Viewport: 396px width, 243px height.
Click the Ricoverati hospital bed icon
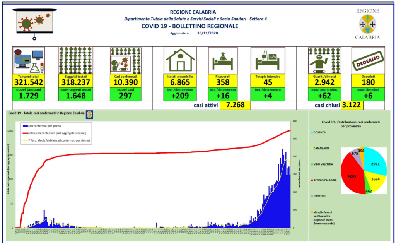[222, 60]
